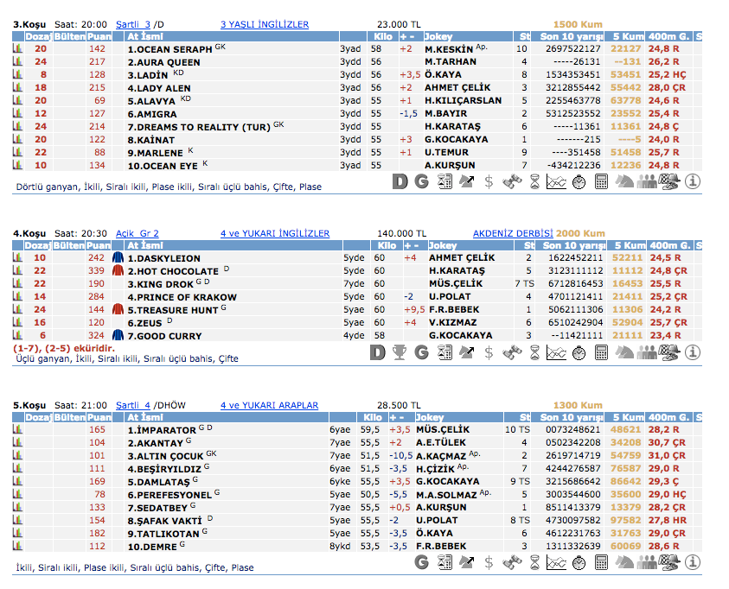Click the 4 ve YUKARI ARAPLAR link

pos(269,405)
